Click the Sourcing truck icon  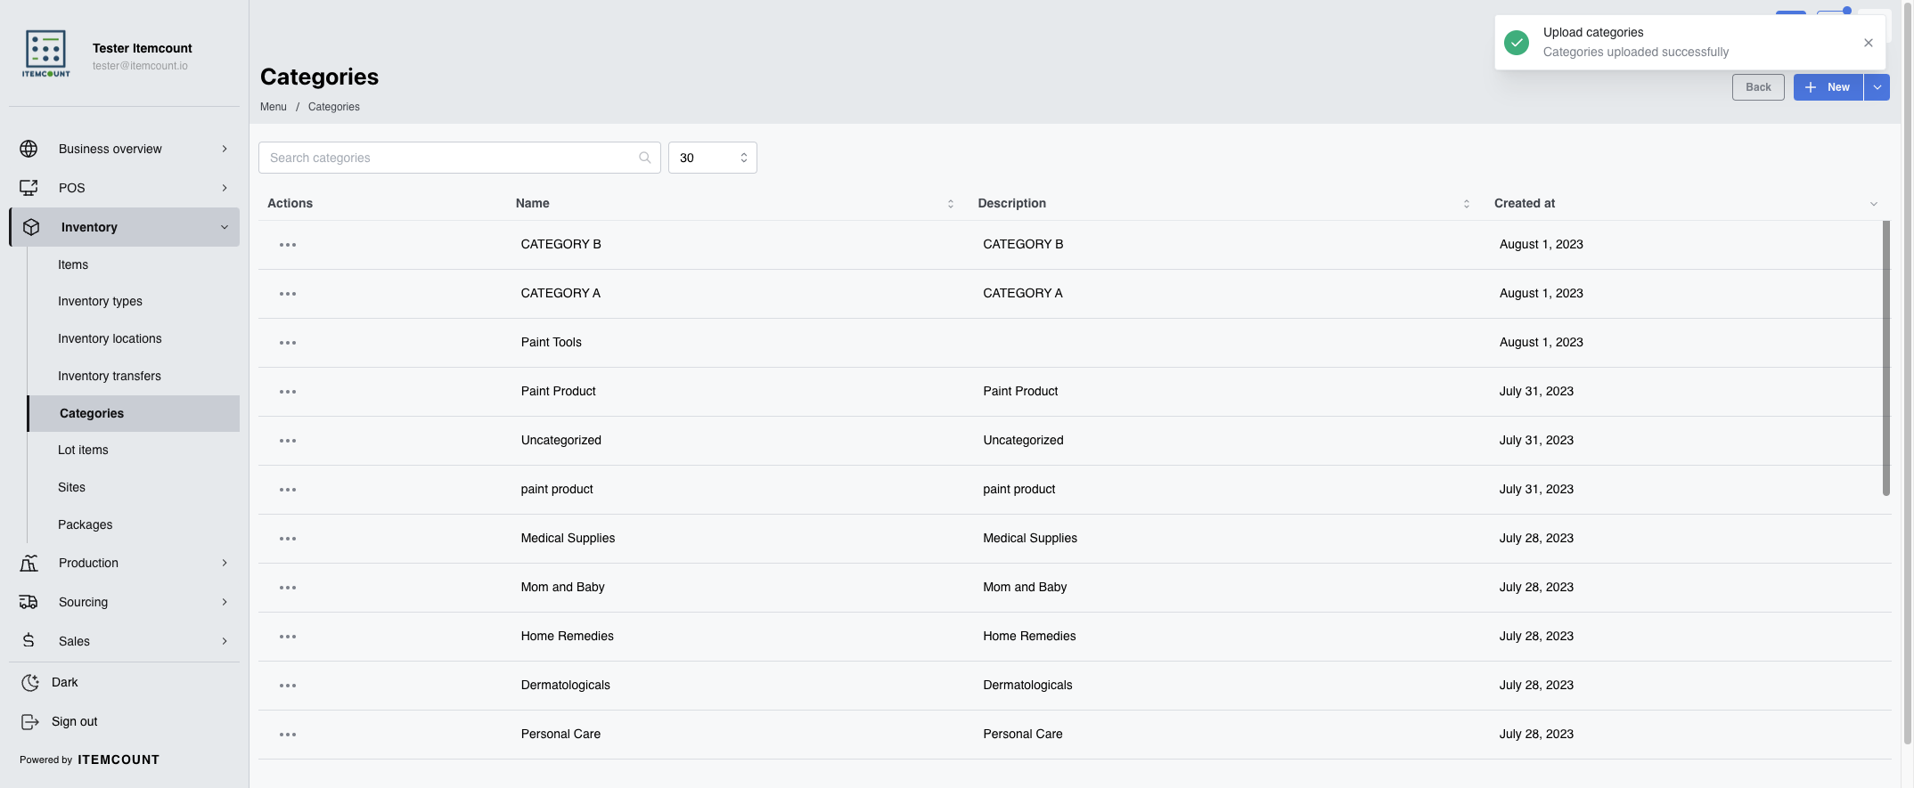coord(29,602)
